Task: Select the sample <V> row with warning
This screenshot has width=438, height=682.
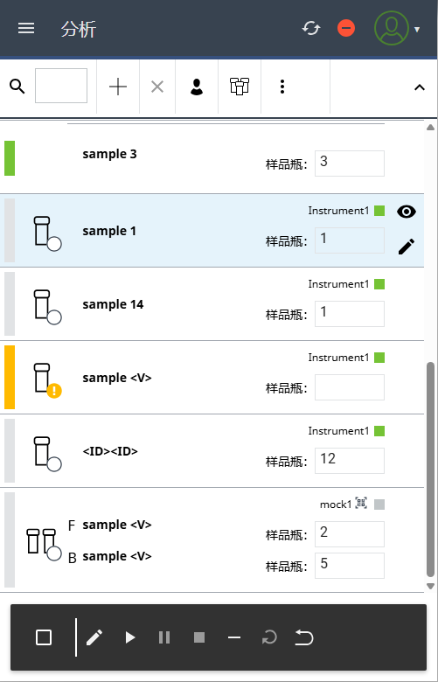Action: (212, 378)
